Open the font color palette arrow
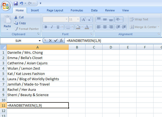 91,27
